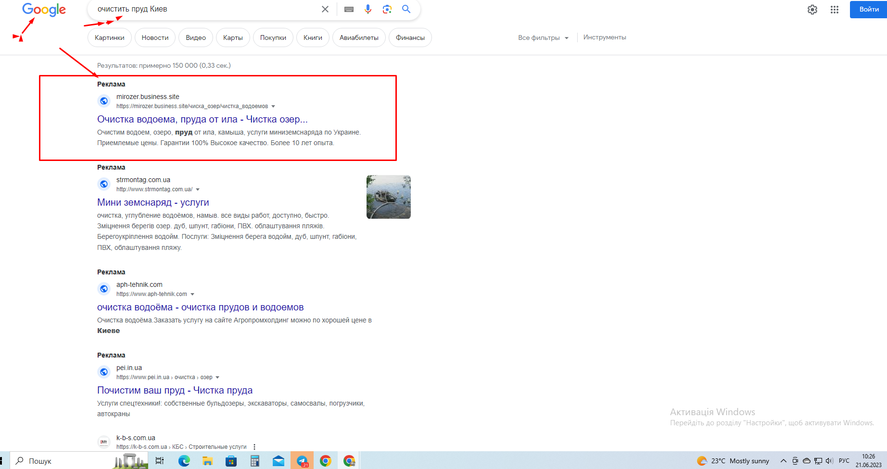
Task: Expand ad info arrow for strmontag.com.ua
Action: [x=198, y=189]
